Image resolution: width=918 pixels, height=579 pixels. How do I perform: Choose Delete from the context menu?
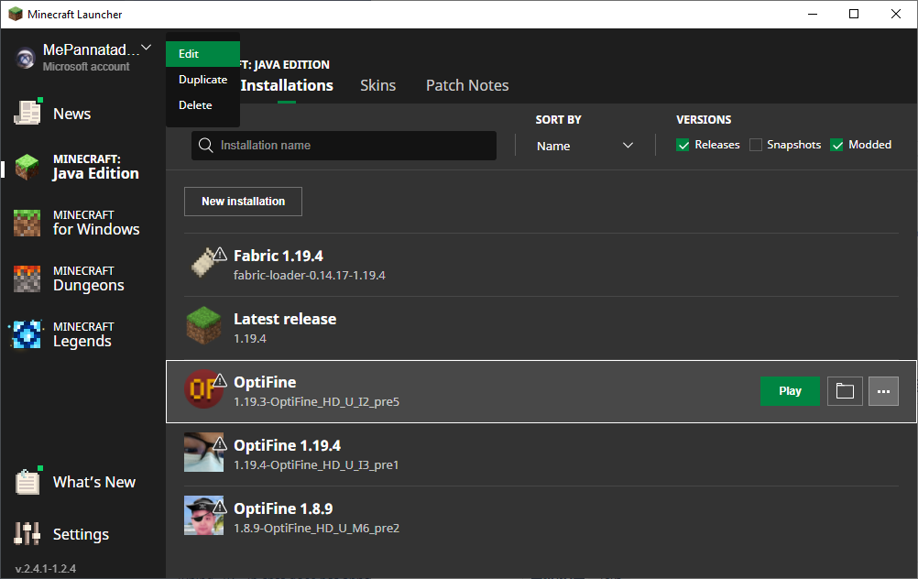[x=202, y=105]
